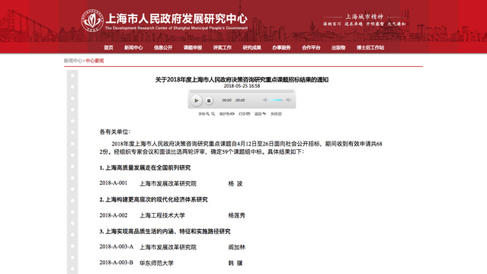The width and height of the screenshot is (487, 274).
Task: Click heading 3 上海实现高品质生活 research
Action: (x=165, y=231)
